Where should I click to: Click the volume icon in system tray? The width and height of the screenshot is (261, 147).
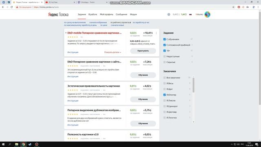pos(238,144)
